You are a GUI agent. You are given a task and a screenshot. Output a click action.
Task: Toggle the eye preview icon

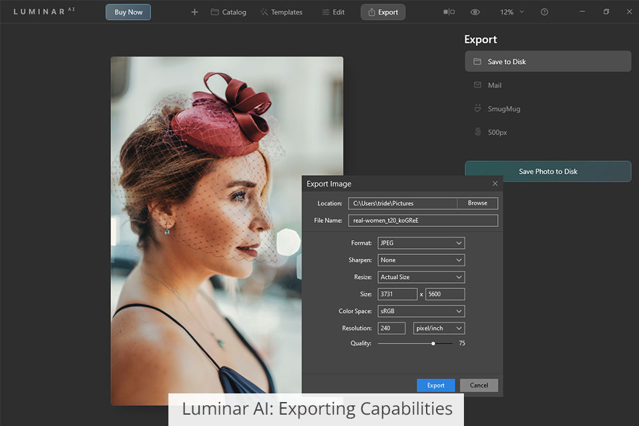(x=475, y=12)
